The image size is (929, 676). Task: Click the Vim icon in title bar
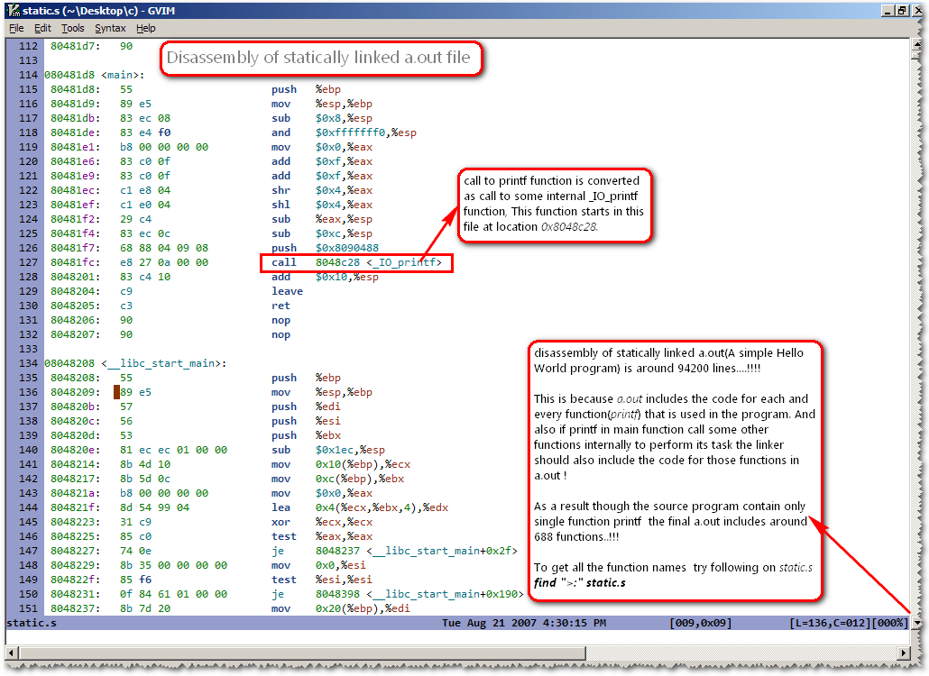[x=14, y=11]
